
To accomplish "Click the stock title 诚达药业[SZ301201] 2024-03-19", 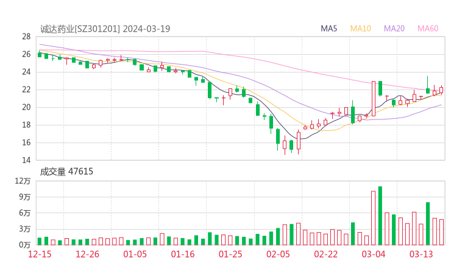I will pos(105,29).
